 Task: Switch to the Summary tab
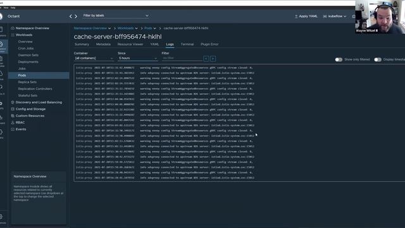82,44
